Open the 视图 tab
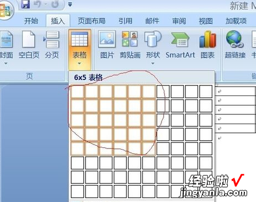This screenshot has height=202, width=256. coord(206,21)
